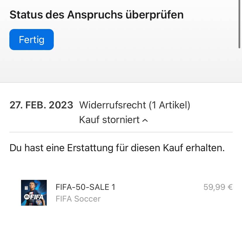Viewport: 242px width, 225px height.
Task: Tap the (1 Artikel) item count
Action: pyautogui.click(x=170, y=105)
